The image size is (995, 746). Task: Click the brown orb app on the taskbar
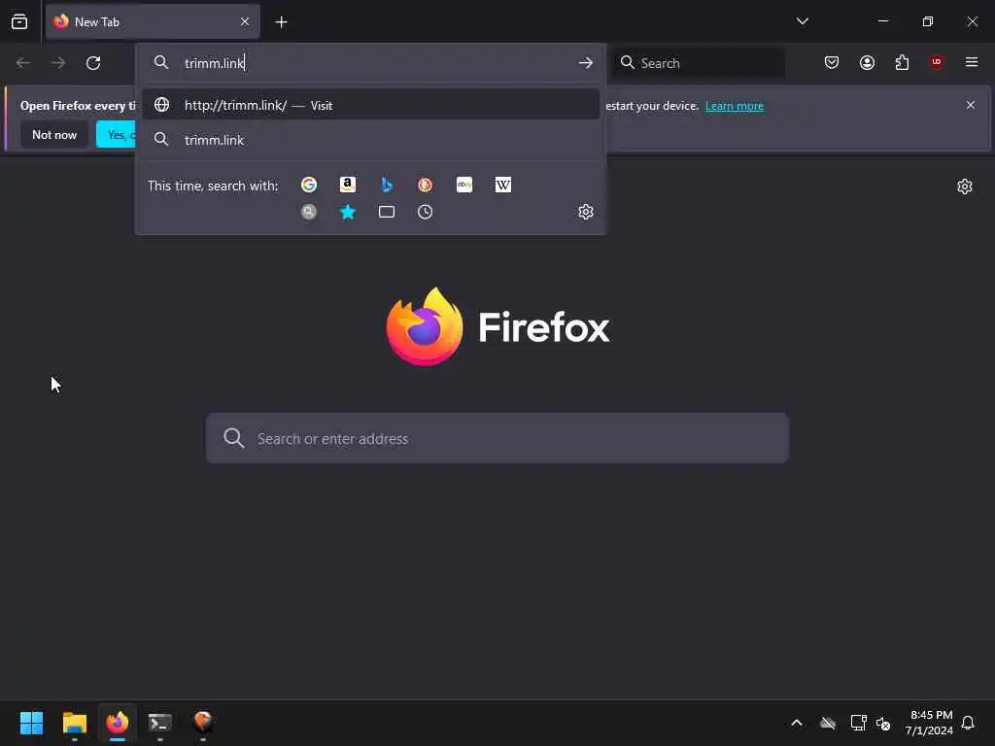pos(202,723)
